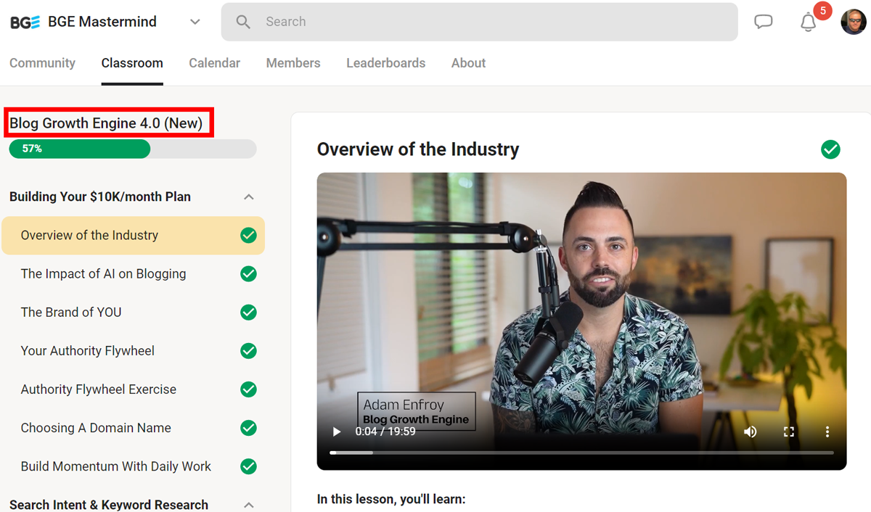Image resolution: width=871 pixels, height=512 pixels.
Task: Select the Build Momentum With Daily Work lesson
Action: tap(116, 466)
